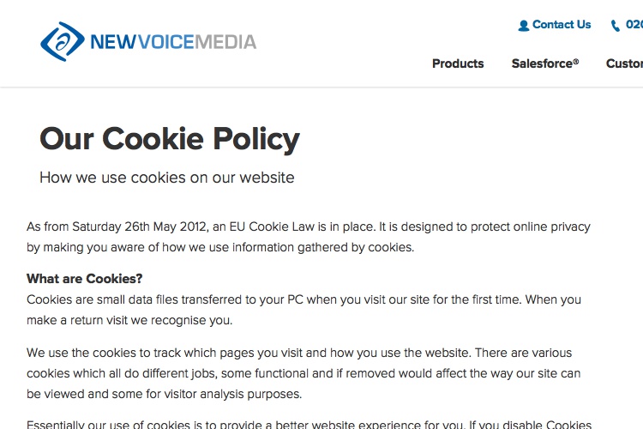The height and width of the screenshot is (429, 643).
Task: Click the text 'Saturday 26th May 2012'
Action: [139, 227]
